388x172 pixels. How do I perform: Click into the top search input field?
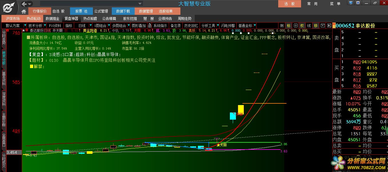pyautogui.click(x=89, y=4)
